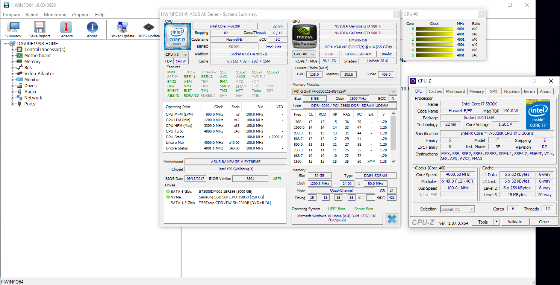560x285 pixels.
Task: Switch to the Graphics tab in CPU-Z
Action: click(512, 91)
